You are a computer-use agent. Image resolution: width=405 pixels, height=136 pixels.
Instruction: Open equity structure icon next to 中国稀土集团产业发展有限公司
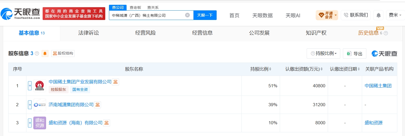(x=115, y=82)
